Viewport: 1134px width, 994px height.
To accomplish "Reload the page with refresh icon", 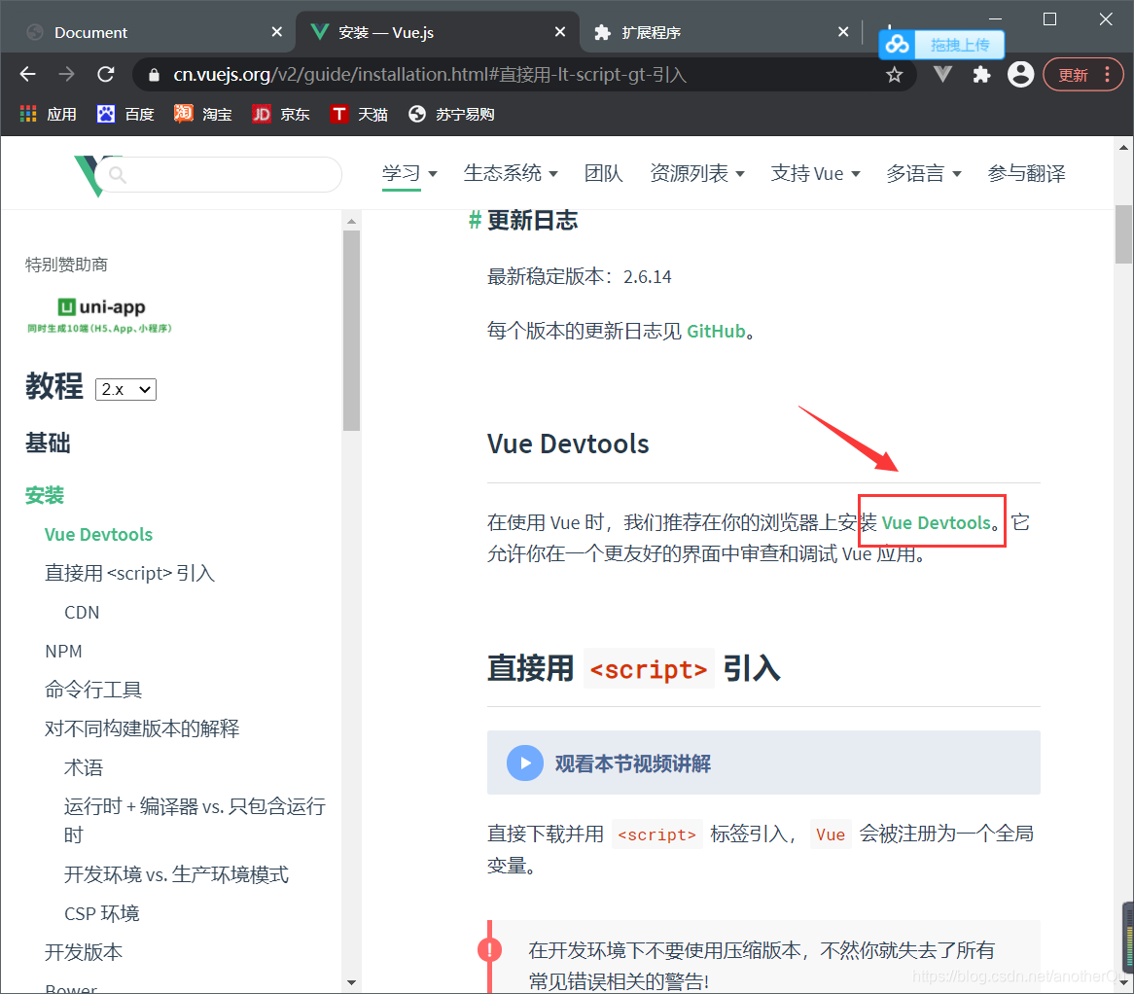I will (106, 75).
